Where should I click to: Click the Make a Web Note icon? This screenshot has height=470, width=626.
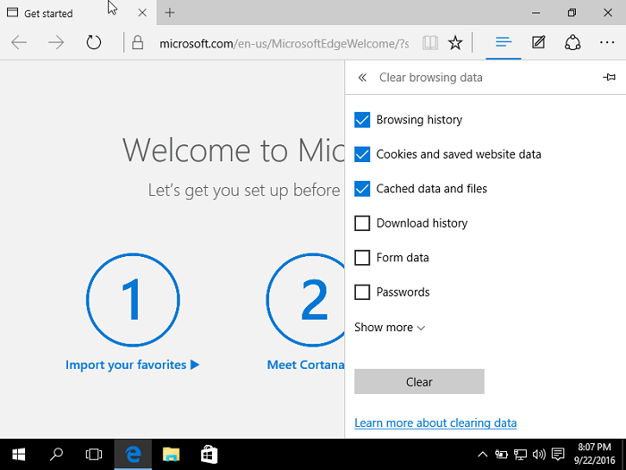click(538, 42)
